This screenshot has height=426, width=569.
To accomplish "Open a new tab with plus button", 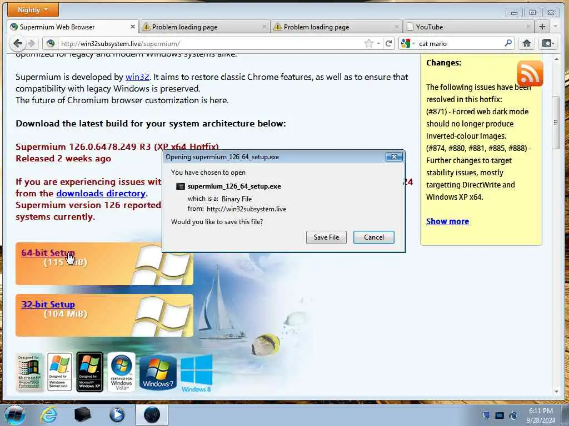I will pos(542,27).
